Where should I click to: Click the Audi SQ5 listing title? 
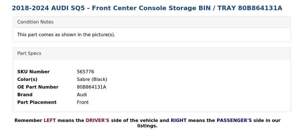[x=147, y=8]
